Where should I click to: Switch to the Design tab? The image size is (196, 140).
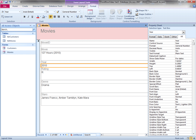click(70, 6)
